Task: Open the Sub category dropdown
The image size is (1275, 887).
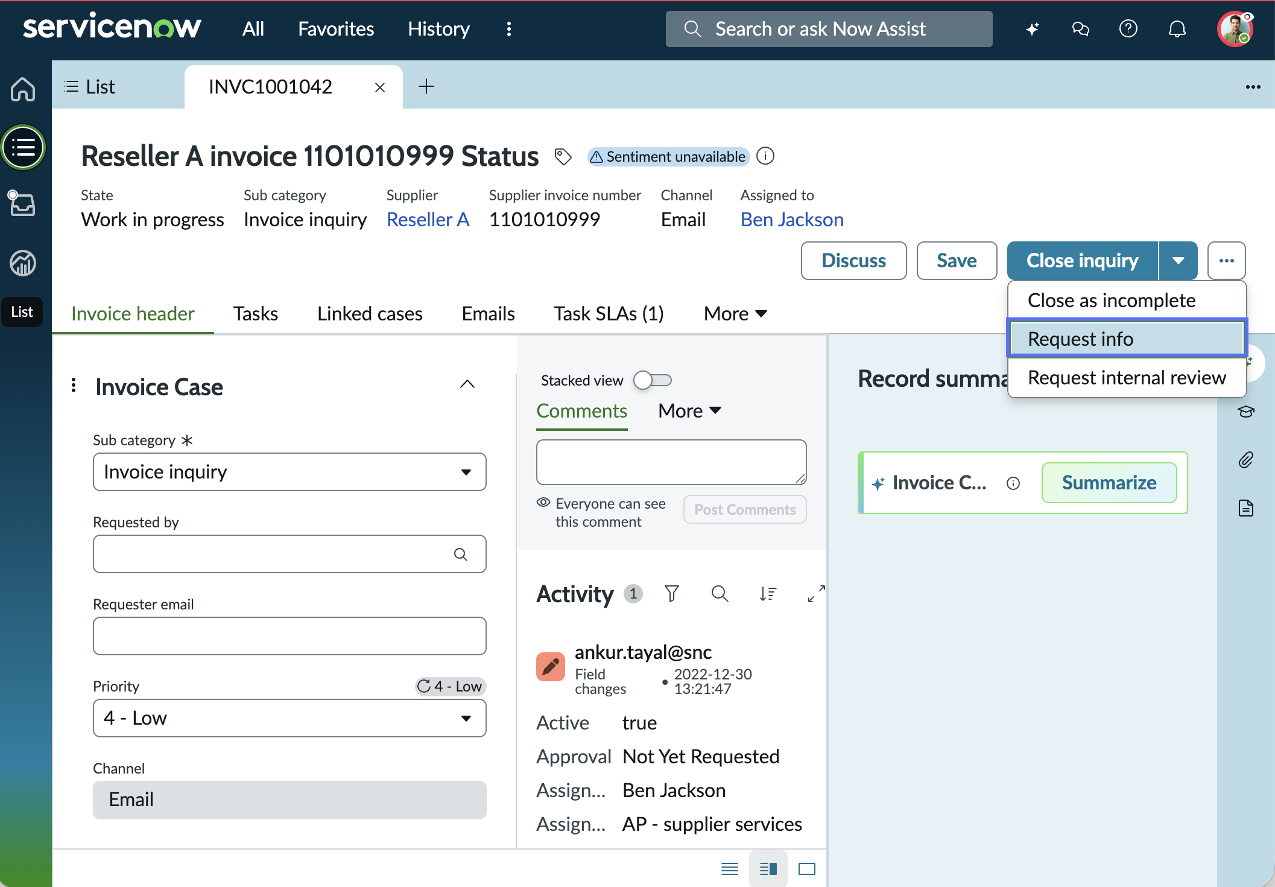Action: (289, 472)
